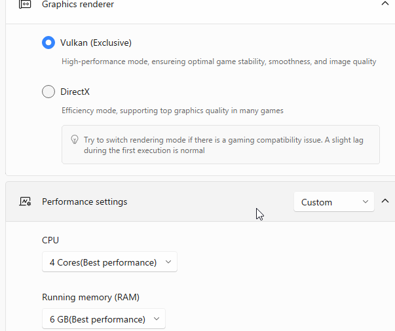Click the Vulkan (Exclusive) option label

tap(96, 43)
